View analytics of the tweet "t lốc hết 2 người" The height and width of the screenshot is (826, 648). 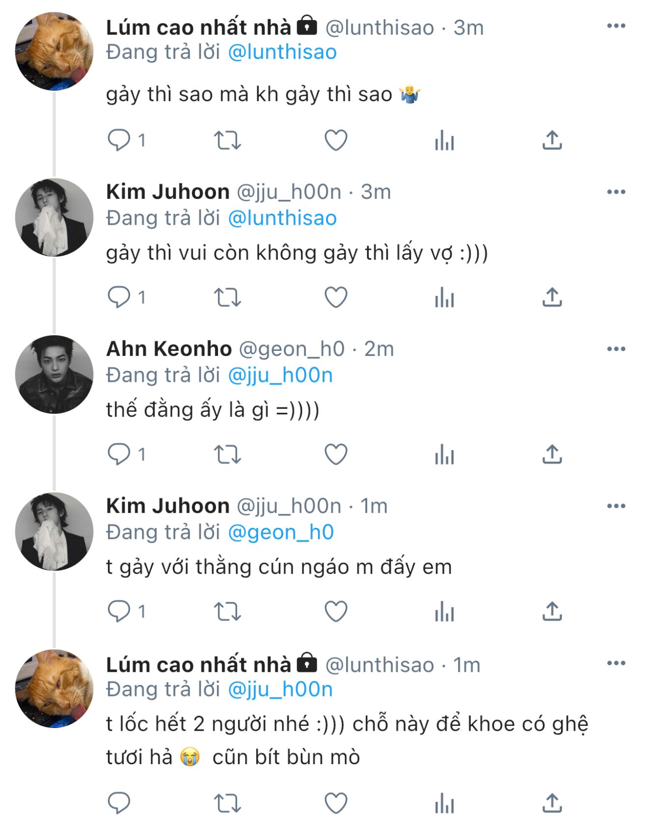point(444,803)
